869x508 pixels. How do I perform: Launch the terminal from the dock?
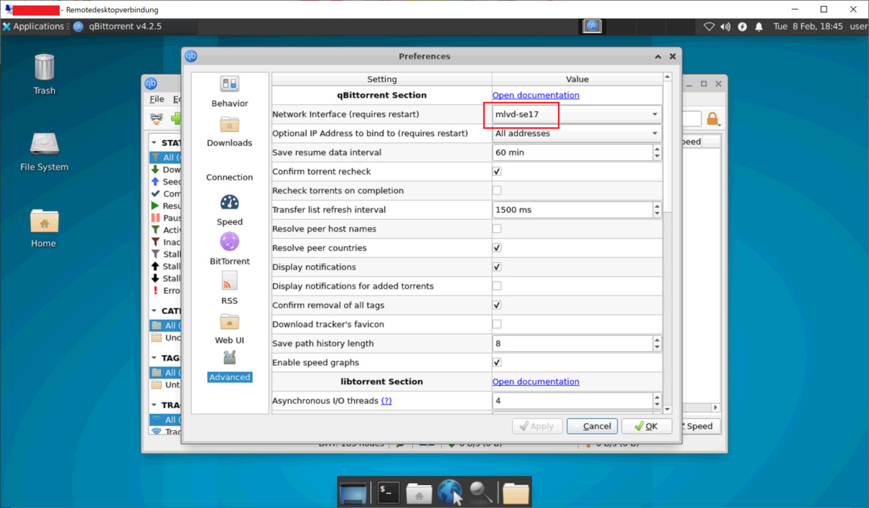coord(389,493)
